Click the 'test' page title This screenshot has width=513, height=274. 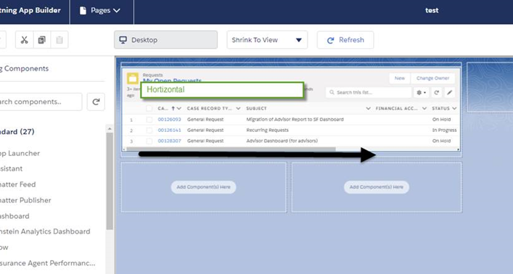pyautogui.click(x=432, y=11)
